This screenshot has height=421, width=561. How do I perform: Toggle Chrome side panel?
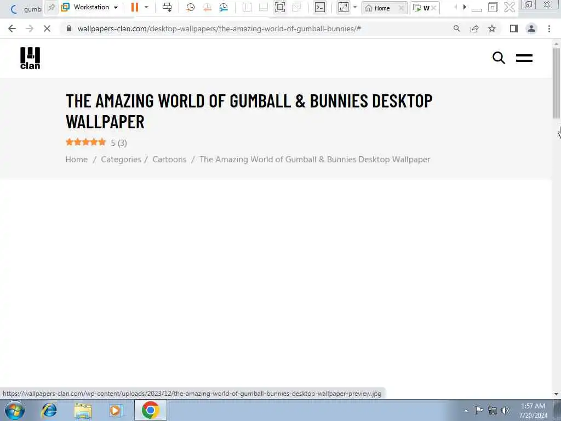point(514,29)
